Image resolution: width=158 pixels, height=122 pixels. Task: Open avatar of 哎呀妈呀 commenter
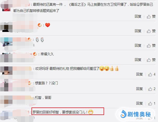[6, 70]
